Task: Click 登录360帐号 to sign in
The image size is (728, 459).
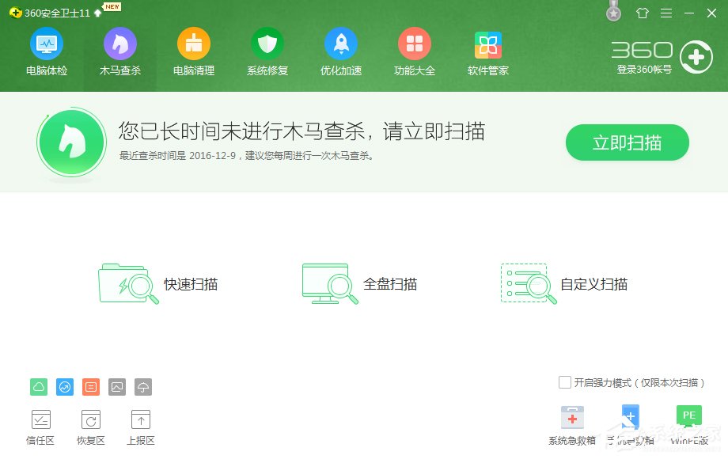Action: 643,69
